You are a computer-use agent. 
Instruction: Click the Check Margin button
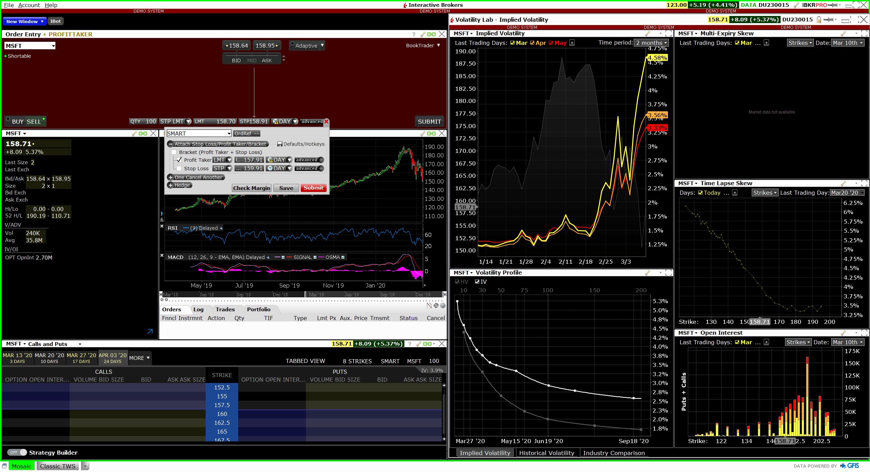pyautogui.click(x=251, y=188)
